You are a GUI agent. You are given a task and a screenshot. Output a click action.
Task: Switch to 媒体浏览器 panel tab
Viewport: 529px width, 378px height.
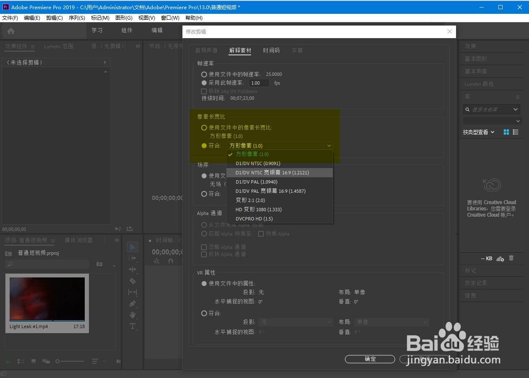tap(79, 240)
